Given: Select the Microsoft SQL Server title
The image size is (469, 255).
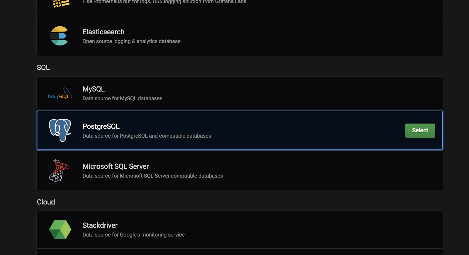Looking at the screenshot, I should click(x=115, y=166).
